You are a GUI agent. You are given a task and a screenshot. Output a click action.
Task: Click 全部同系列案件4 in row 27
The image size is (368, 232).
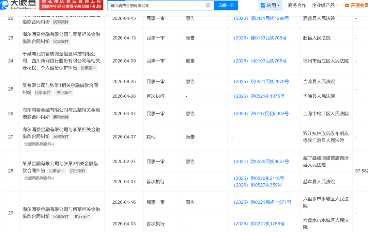(x=39, y=144)
